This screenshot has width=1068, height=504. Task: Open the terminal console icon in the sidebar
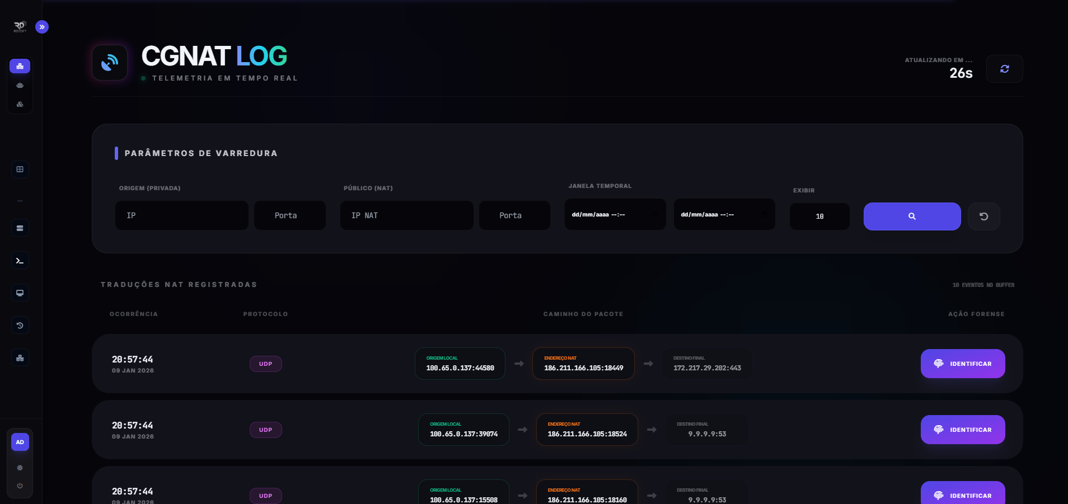click(x=20, y=261)
